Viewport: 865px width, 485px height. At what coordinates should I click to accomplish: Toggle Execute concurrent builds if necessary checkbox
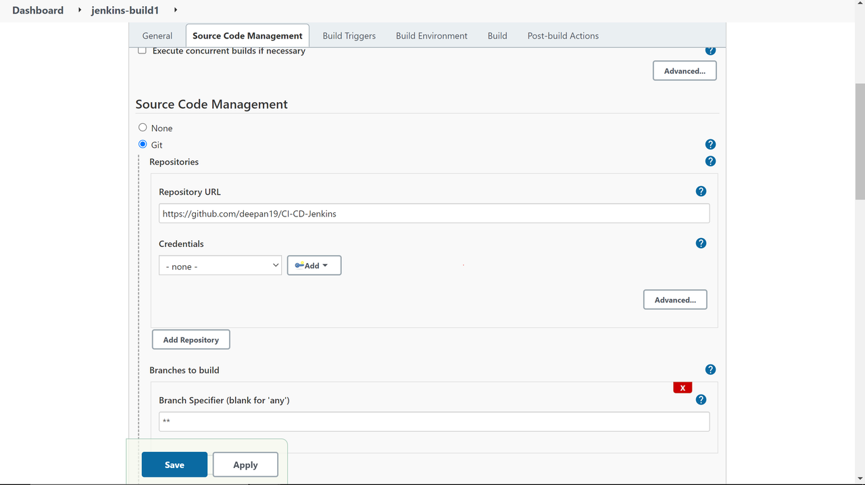142,51
